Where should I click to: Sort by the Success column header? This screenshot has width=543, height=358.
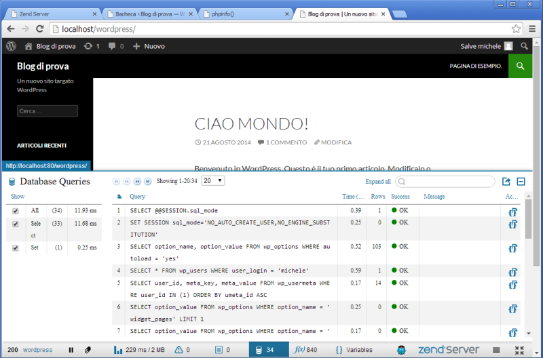400,197
